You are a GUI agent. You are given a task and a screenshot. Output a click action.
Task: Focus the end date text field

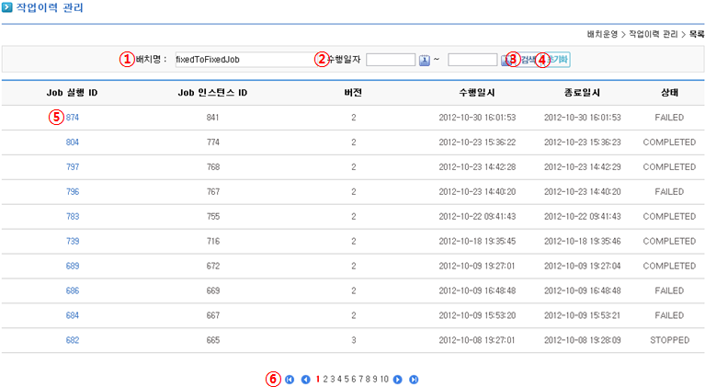pos(472,60)
